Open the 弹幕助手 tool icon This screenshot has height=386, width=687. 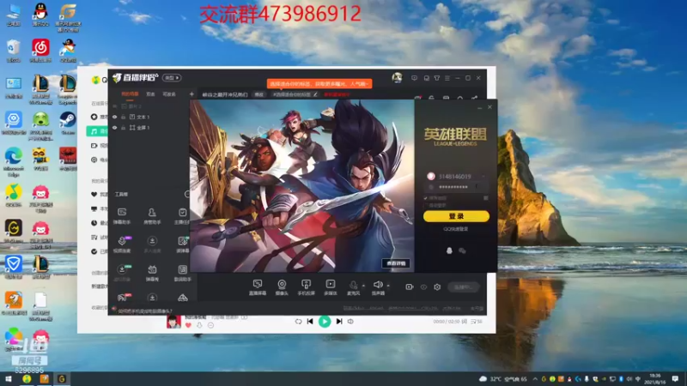pos(122,213)
